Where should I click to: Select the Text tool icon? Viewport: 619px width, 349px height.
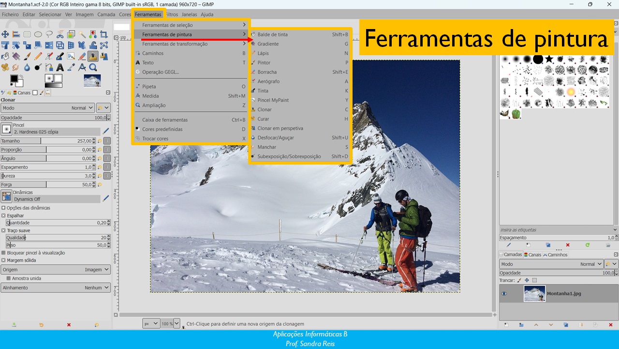60,67
